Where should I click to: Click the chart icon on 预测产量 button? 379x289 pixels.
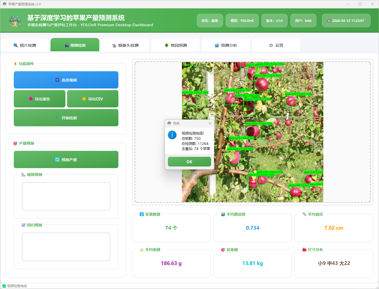[x=57, y=159]
